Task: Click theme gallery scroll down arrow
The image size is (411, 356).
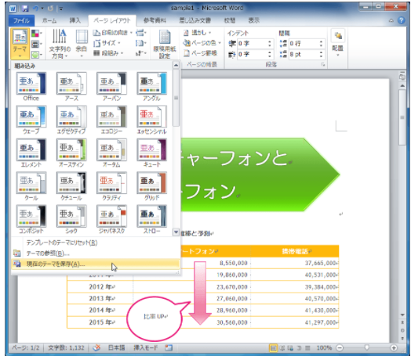Action: (176, 232)
